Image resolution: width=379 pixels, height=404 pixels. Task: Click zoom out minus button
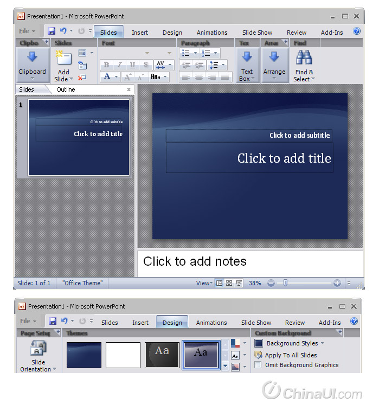click(271, 283)
